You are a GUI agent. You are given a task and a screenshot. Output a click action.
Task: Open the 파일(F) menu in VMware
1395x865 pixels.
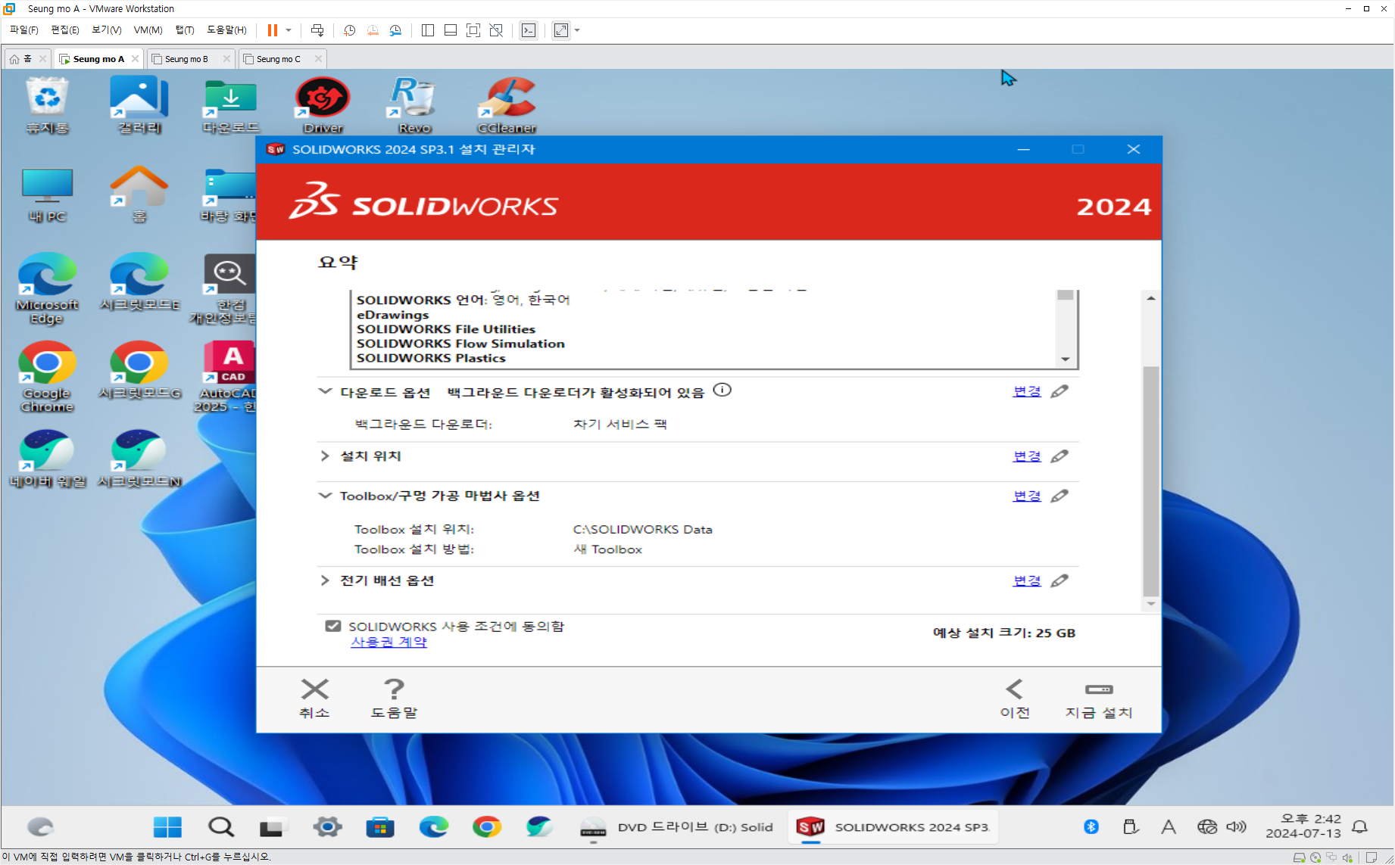point(23,30)
